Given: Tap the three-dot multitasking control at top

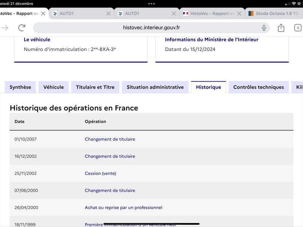Looking at the screenshot, I should pyautogui.click(x=151, y=4).
